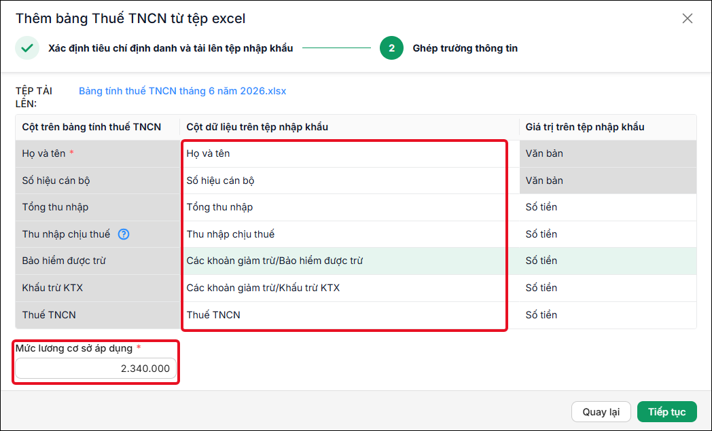
Task: Click the Ghép trường thông tin step label
Action: pos(465,48)
